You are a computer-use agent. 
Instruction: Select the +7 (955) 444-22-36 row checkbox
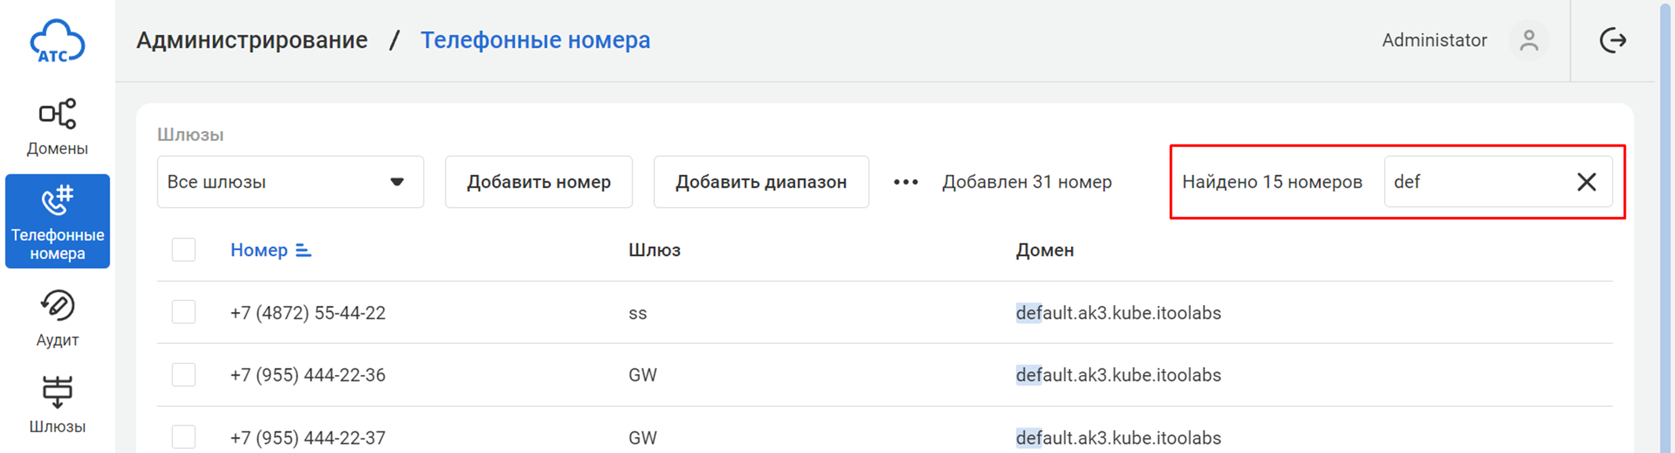point(184,375)
